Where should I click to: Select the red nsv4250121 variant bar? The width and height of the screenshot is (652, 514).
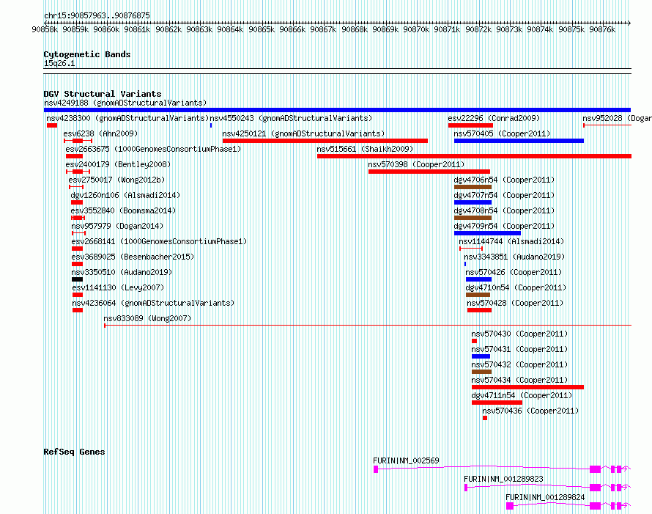coord(325,141)
